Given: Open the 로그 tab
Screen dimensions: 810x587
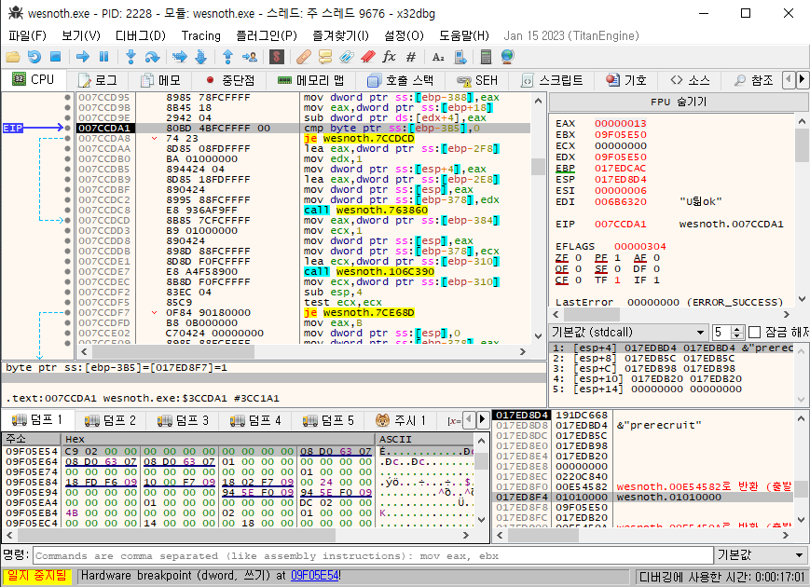Looking at the screenshot, I should (97, 80).
